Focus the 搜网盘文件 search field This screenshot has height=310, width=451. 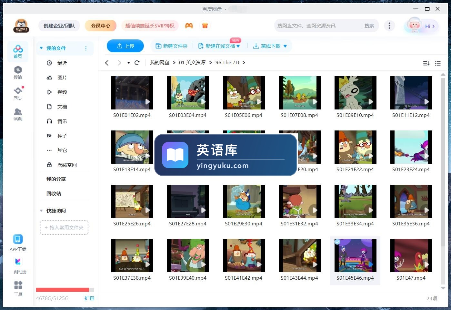point(318,26)
